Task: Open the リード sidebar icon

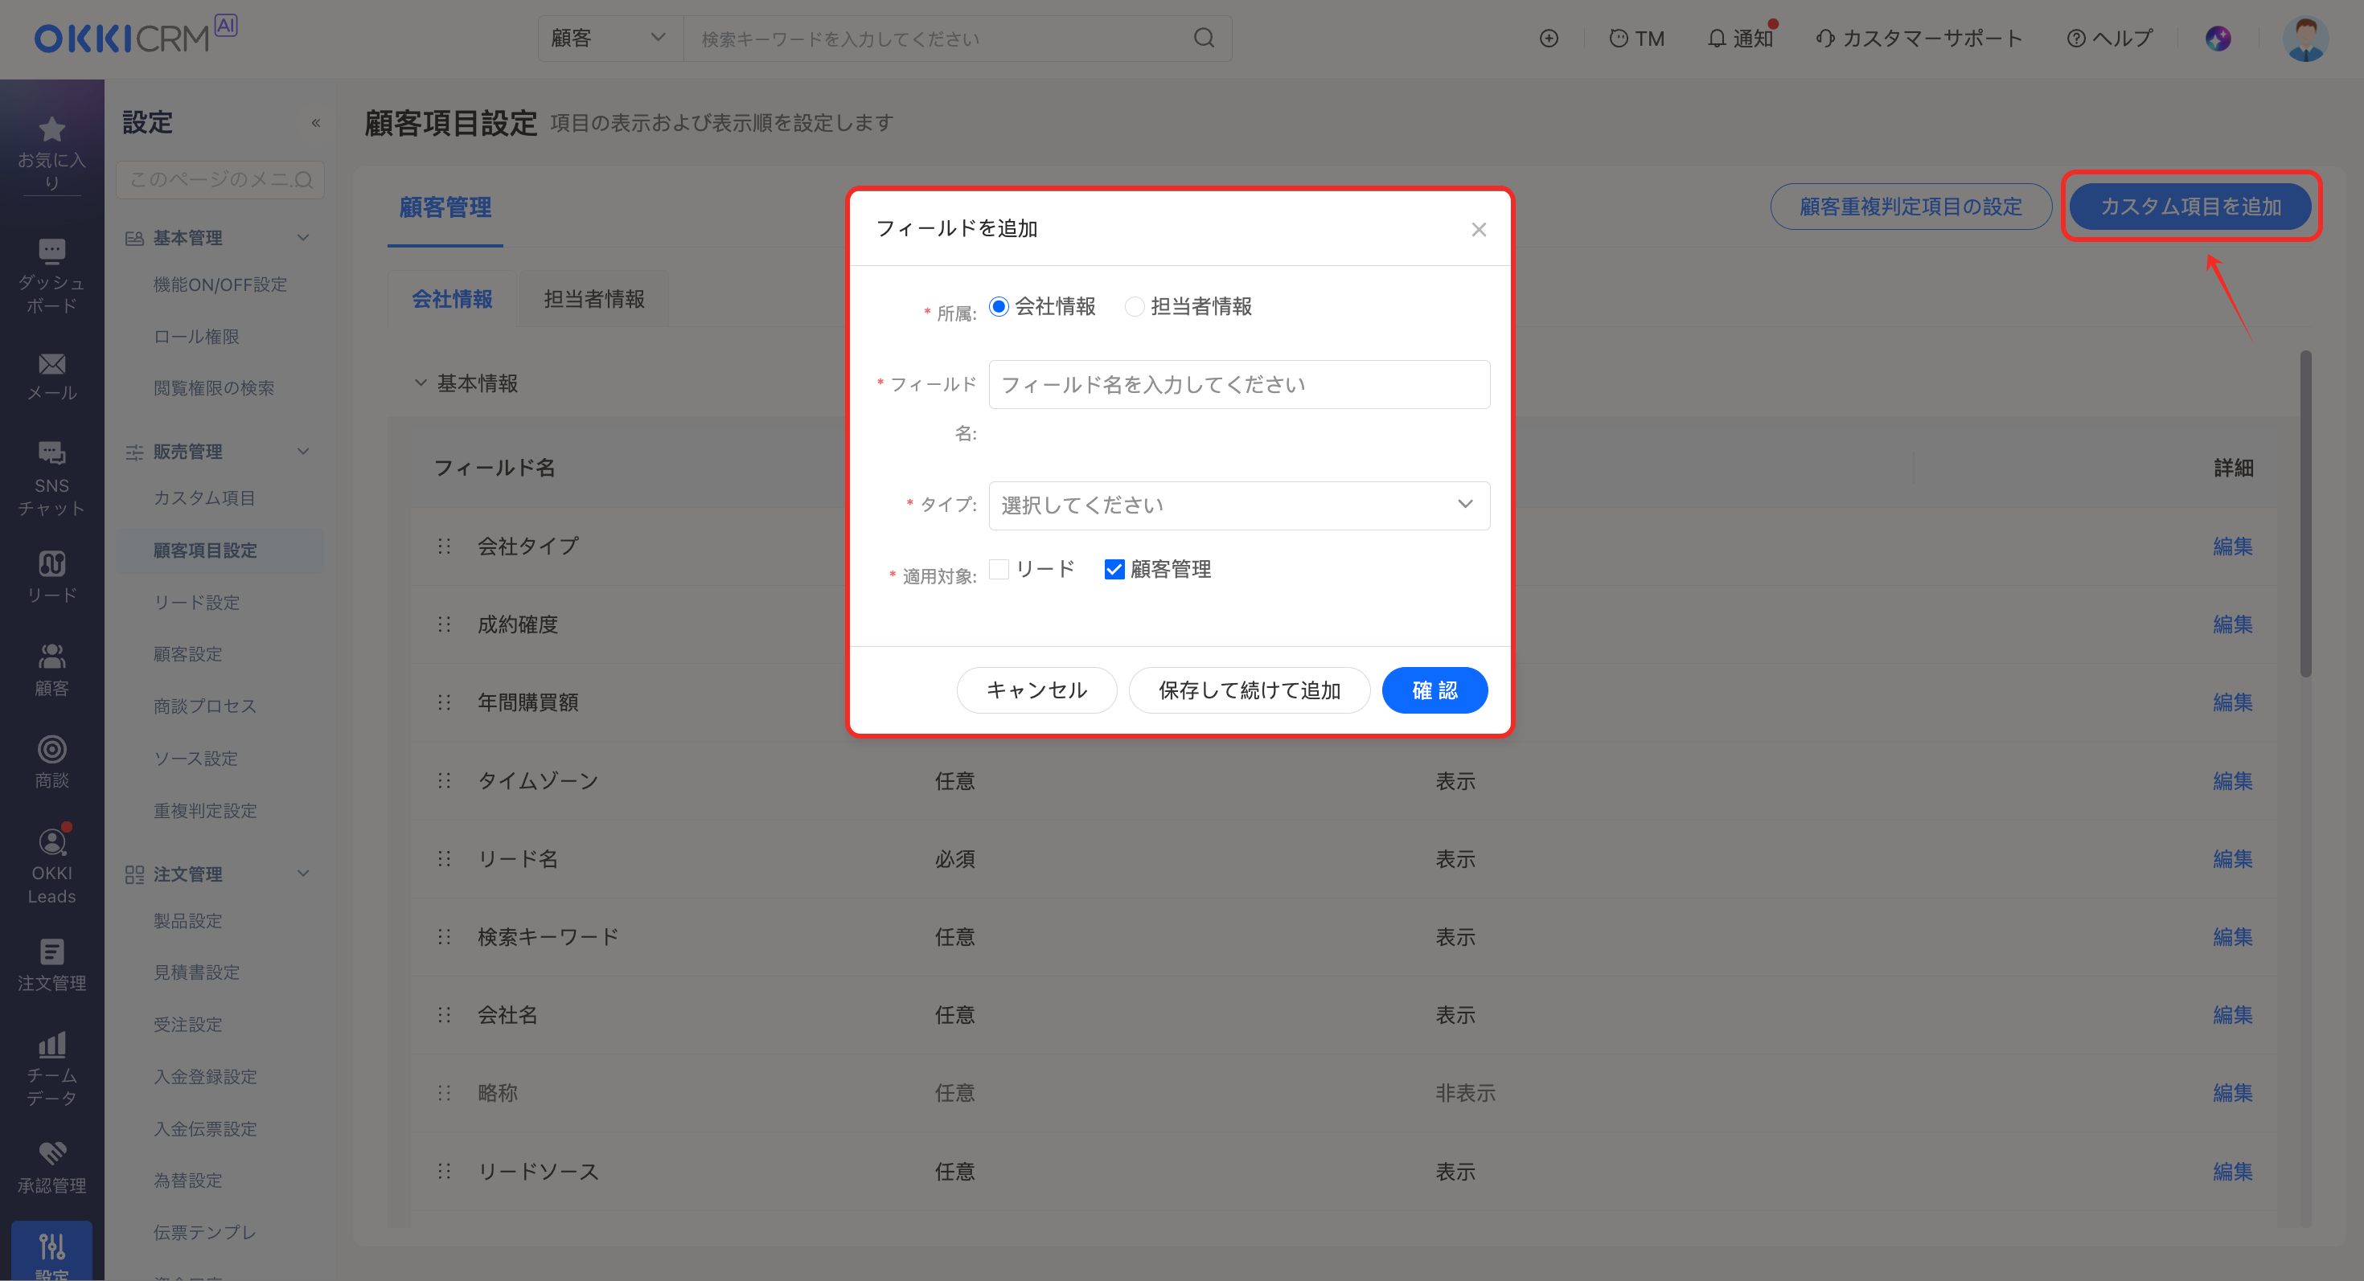Action: pos(51,563)
